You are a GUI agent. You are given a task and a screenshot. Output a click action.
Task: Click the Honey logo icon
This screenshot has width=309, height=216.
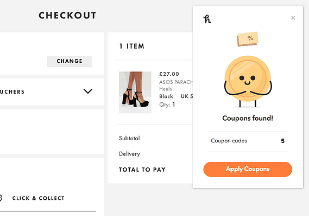coord(207,19)
